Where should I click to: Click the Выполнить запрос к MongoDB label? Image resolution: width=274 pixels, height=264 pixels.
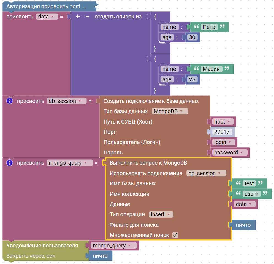point(148,163)
